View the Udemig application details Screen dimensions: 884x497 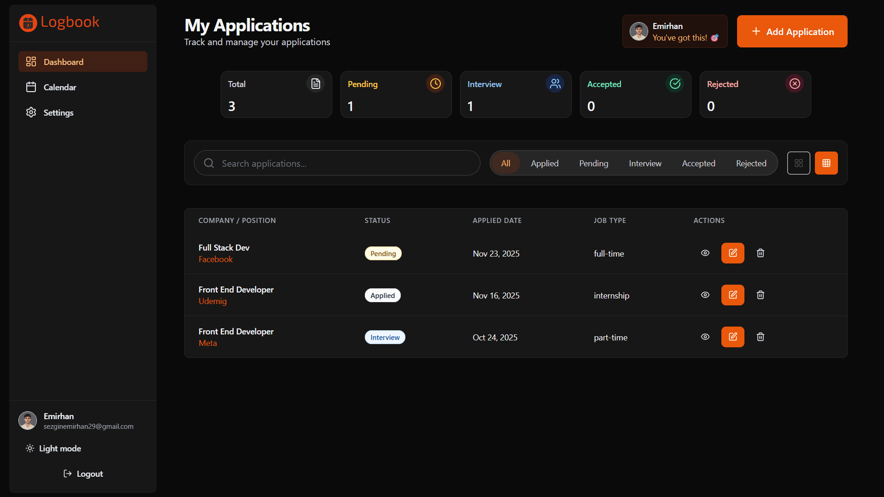click(705, 295)
